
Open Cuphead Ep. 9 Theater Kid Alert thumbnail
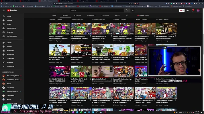pyautogui.click(x=102, y=93)
